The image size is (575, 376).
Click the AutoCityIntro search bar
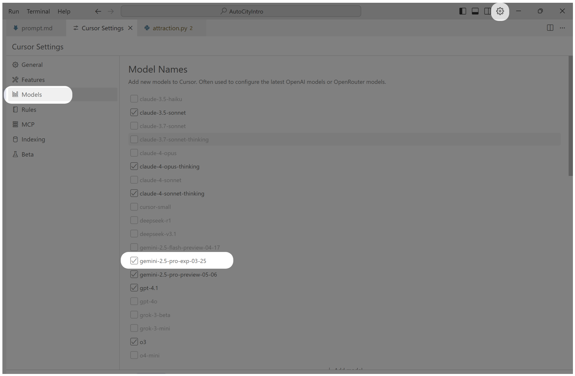tap(241, 11)
